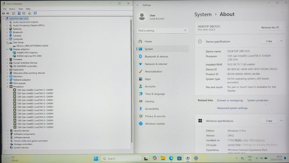The image size is (289, 163).
Task: Open Home in Settings sidebar
Action: click(162, 41)
